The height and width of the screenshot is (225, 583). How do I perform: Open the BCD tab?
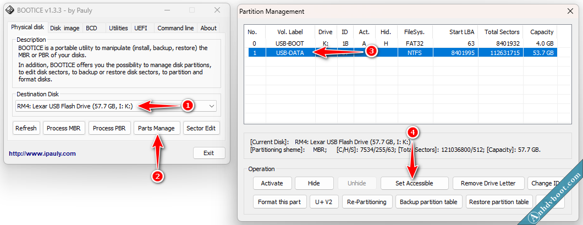[91, 28]
